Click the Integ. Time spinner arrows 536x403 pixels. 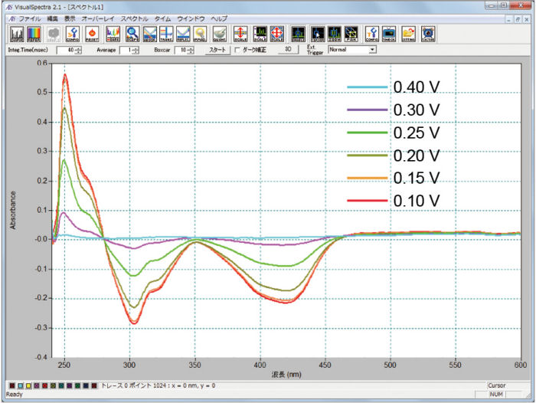(78, 50)
